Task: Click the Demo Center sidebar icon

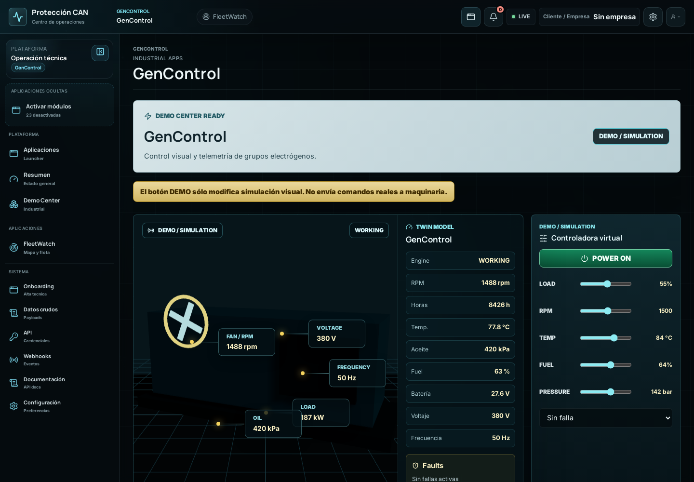Action: (x=14, y=204)
